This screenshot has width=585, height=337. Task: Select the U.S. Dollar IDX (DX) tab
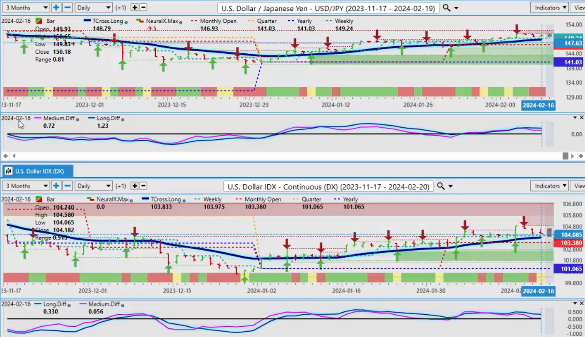coord(38,171)
